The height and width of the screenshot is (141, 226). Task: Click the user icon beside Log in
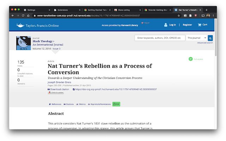tap(166, 25)
